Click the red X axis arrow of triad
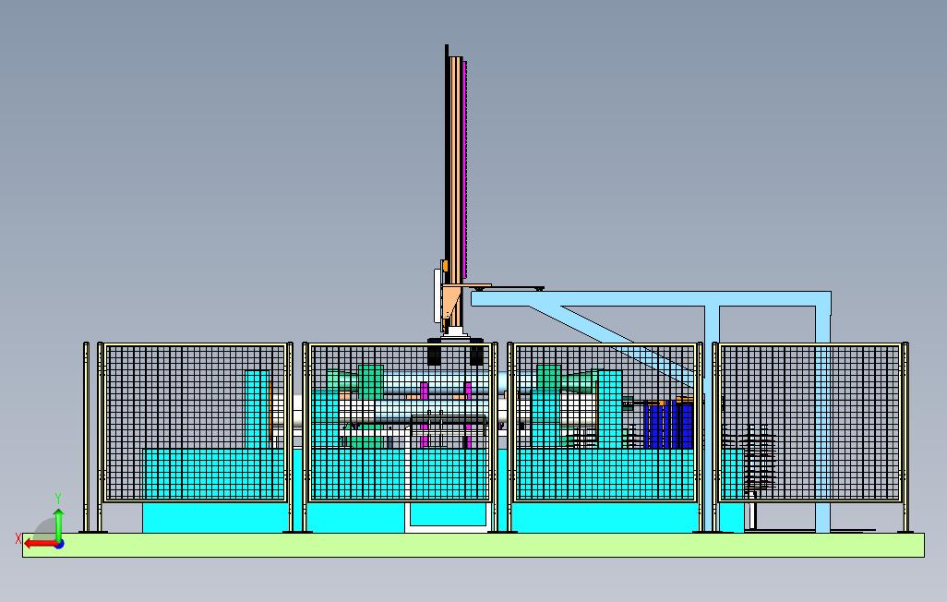Viewport: 947px width, 602px height. click(x=40, y=544)
